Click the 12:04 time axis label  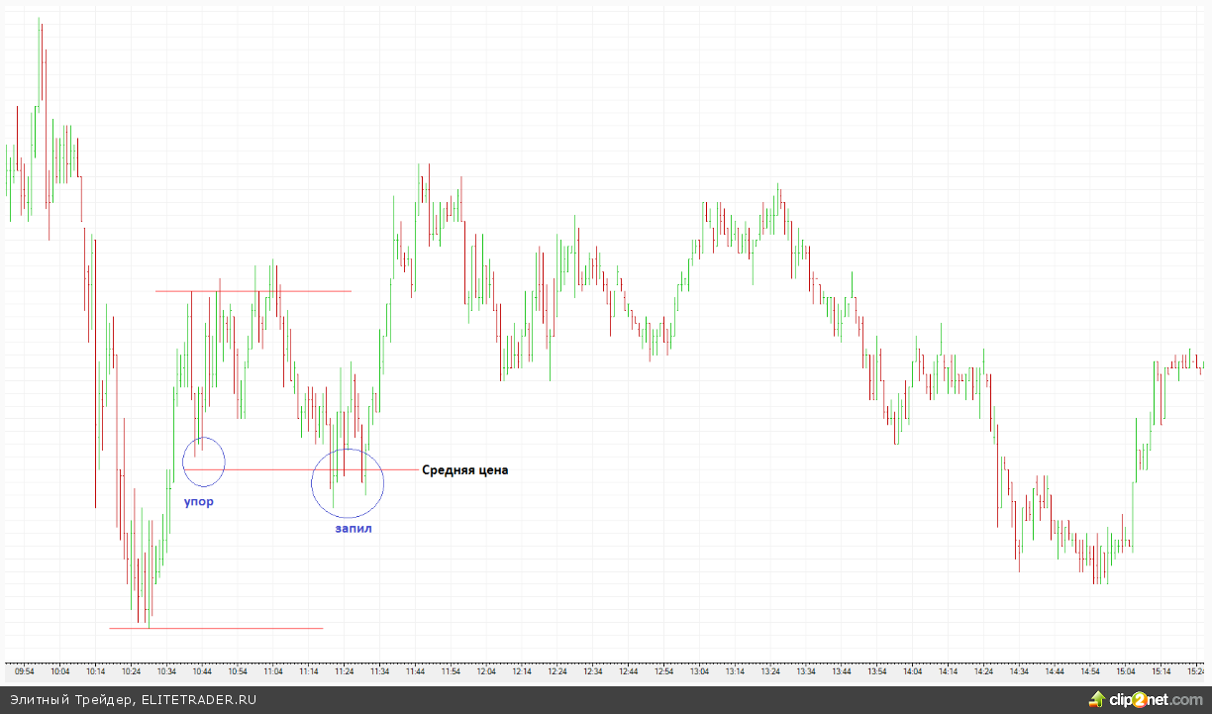click(x=486, y=671)
